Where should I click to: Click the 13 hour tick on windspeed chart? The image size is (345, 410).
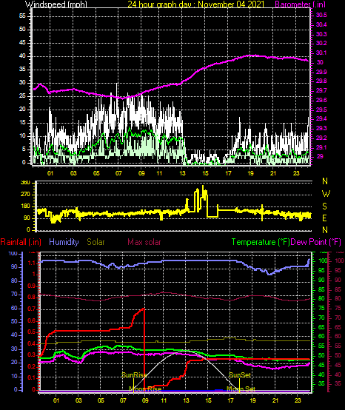click(182, 173)
